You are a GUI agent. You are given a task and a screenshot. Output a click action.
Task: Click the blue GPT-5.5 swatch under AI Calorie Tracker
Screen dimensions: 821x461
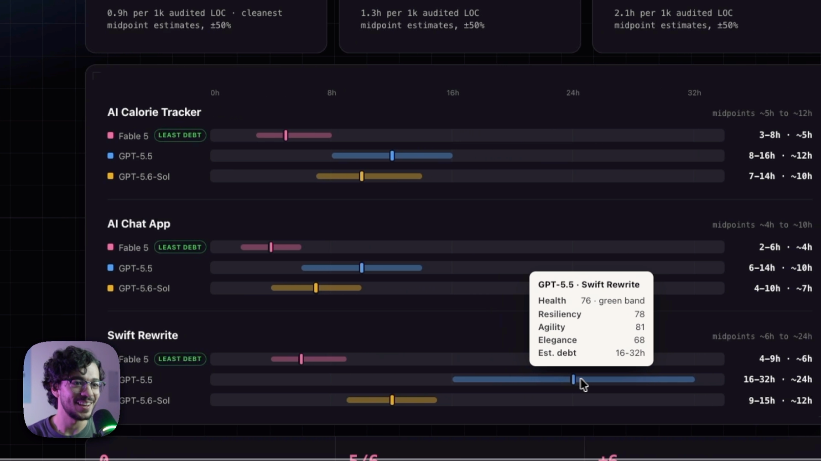110,156
